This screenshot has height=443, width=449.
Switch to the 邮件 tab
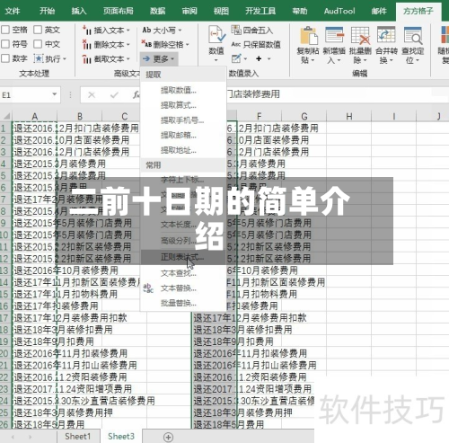(379, 11)
